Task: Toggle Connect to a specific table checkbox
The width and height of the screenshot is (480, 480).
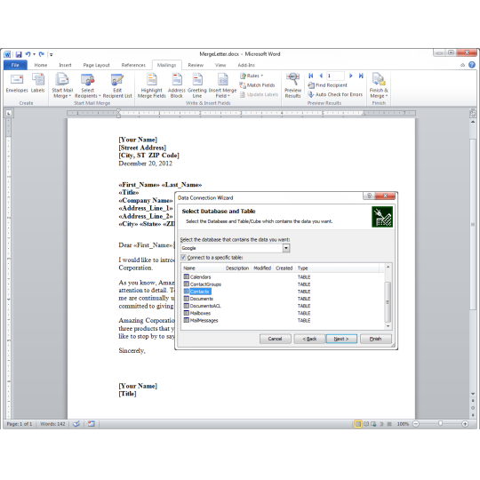Action: (183, 257)
